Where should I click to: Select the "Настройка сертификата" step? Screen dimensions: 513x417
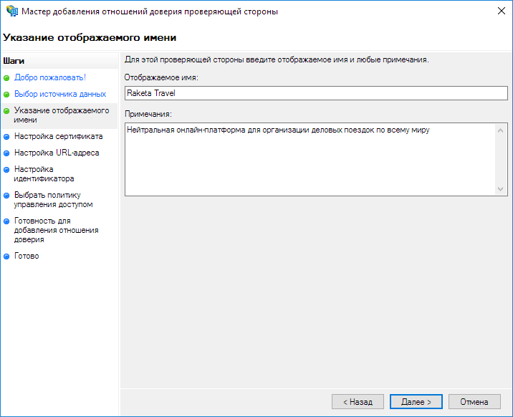click(x=58, y=136)
